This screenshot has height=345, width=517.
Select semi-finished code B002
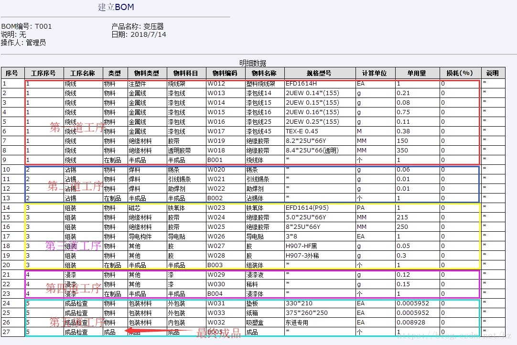click(215, 198)
